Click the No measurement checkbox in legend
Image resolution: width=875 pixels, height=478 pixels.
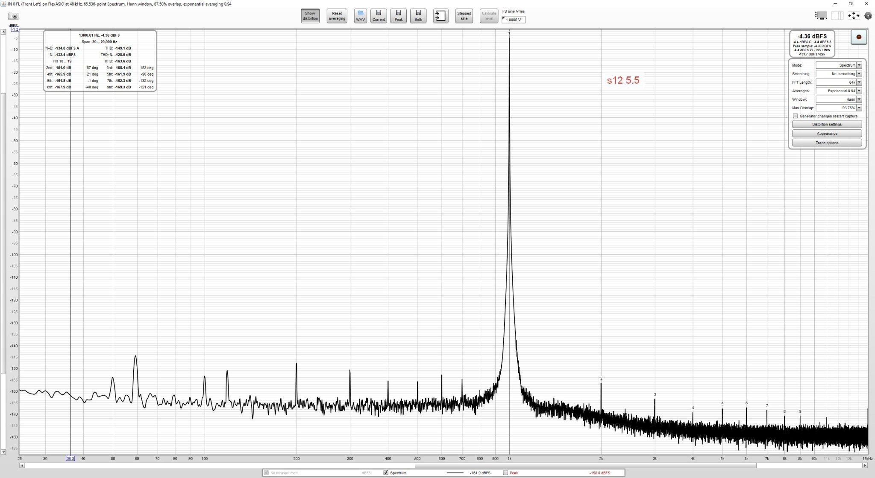pyautogui.click(x=267, y=473)
